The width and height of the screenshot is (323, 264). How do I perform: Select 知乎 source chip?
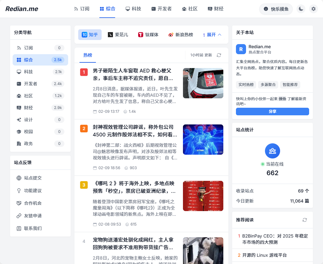click(x=90, y=35)
